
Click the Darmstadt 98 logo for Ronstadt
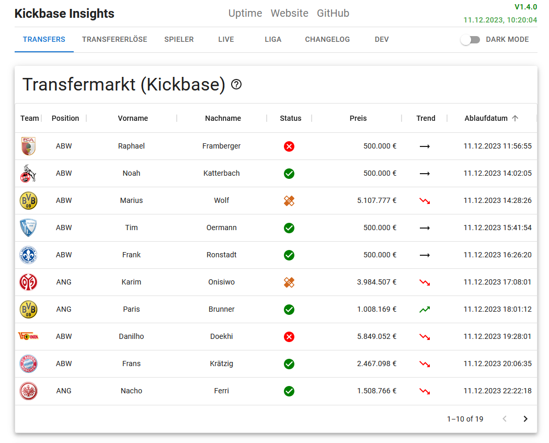pyautogui.click(x=28, y=255)
